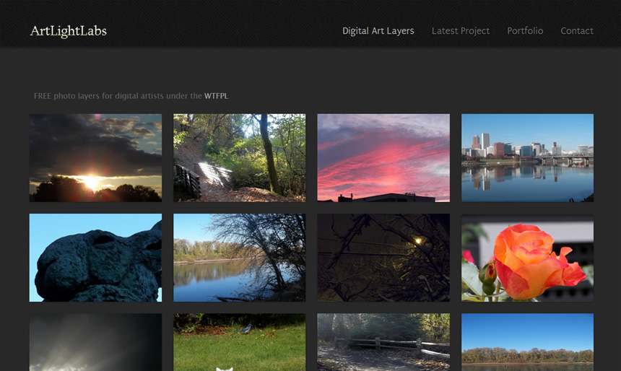Open the pink sky clouds thumbnail

[383, 158]
